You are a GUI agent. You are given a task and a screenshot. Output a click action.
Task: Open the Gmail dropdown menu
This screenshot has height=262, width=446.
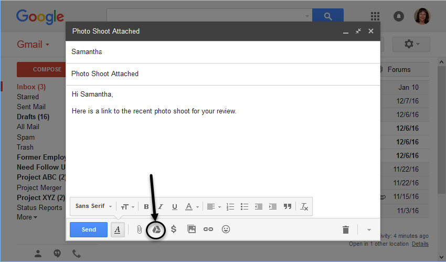point(33,45)
